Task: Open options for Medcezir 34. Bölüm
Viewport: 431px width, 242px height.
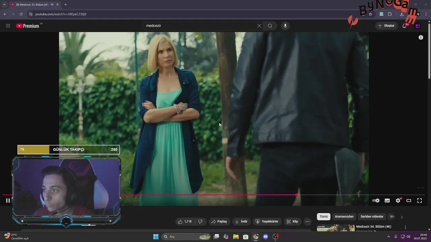Action: pos(405,227)
